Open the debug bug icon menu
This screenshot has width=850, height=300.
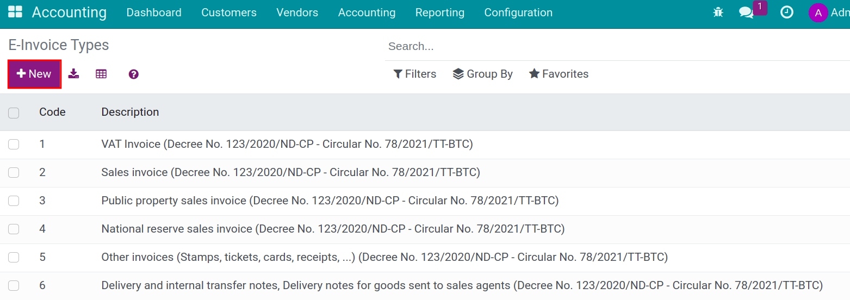[x=718, y=12]
